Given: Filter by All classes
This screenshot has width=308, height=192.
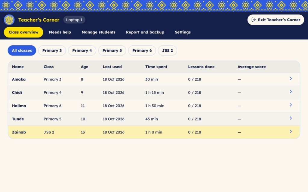Looking at the screenshot, I should (22, 50).
